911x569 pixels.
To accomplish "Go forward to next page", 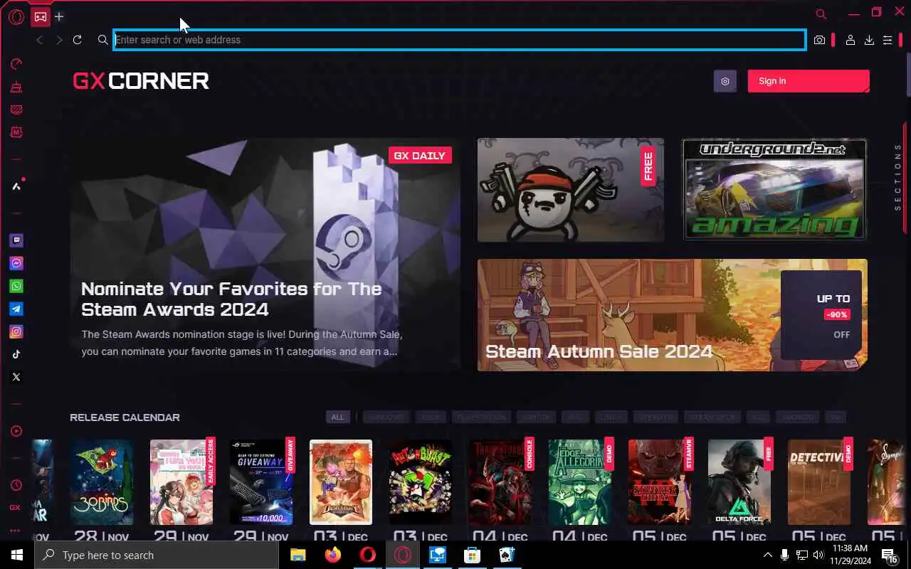I will point(59,40).
